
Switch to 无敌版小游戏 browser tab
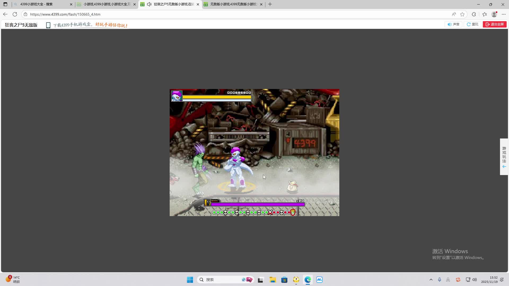click(x=233, y=4)
